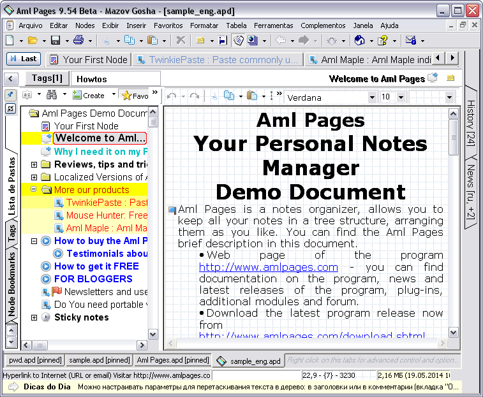Click tree horizontal scrollbar right arrow
The width and height of the screenshot is (483, 397).
(x=142, y=345)
